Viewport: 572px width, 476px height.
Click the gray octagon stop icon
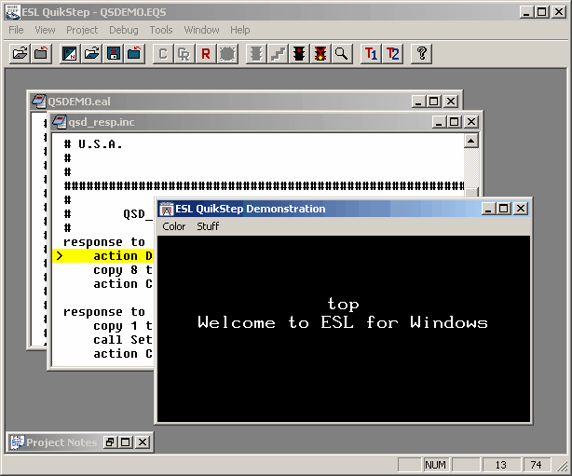click(x=227, y=54)
